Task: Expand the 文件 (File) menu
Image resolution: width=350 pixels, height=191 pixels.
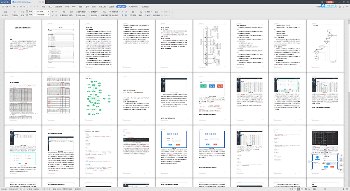Action: (6, 6)
